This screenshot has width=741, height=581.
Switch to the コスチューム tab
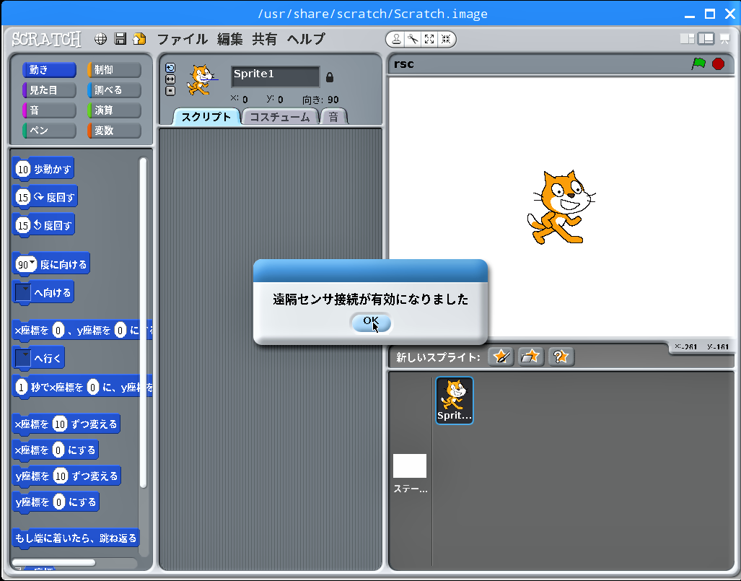pos(280,117)
